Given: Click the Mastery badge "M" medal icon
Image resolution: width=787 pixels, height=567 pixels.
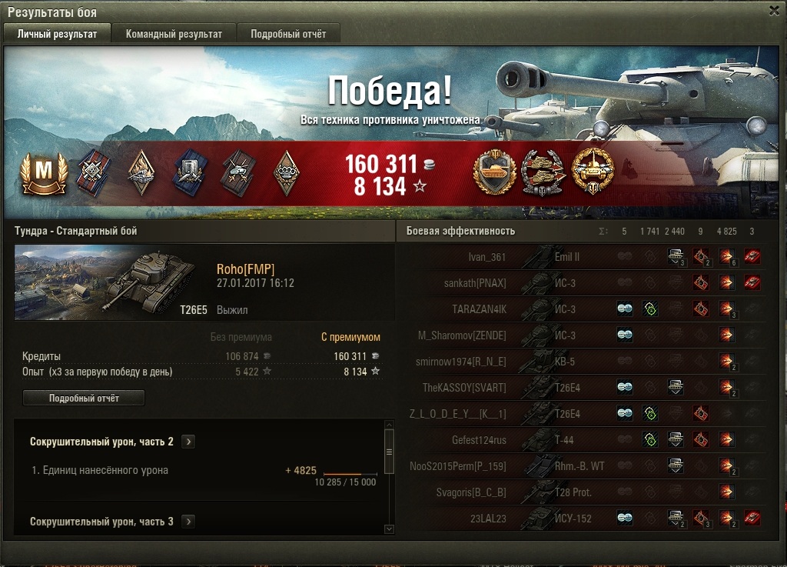Looking at the screenshot, I should [44, 174].
